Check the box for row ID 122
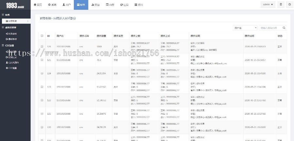This screenshot has height=141, width=294. 42,100
